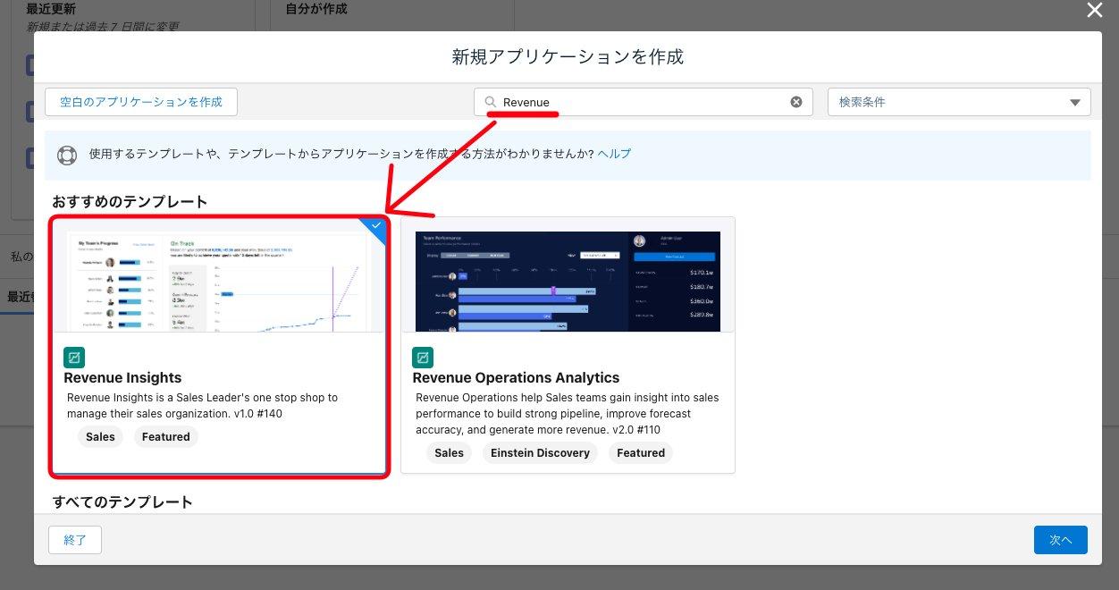Image resolution: width=1119 pixels, height=590 pixels.
Task: Click the Revenue Operations Analytics template icon
Action: (423, 358)
